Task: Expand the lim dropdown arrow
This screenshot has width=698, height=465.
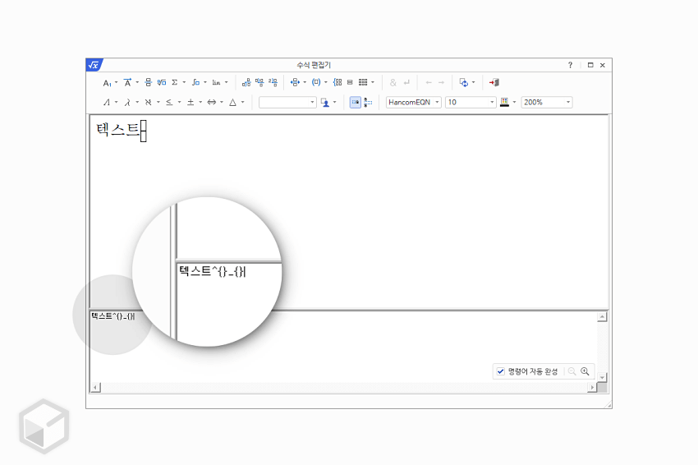Action: tap(226, 82)
